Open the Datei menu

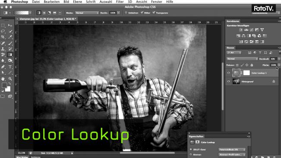coord(36,2)
